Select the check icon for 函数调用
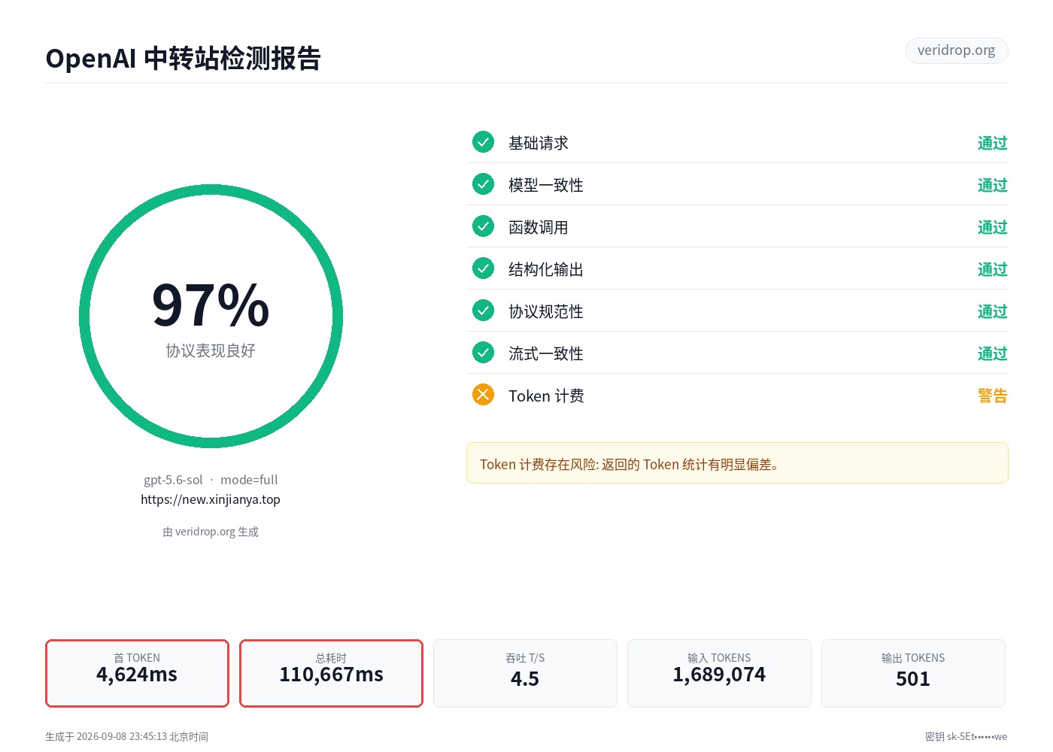The height and width of the screenshot is (752, 1053). pos(483,226)
